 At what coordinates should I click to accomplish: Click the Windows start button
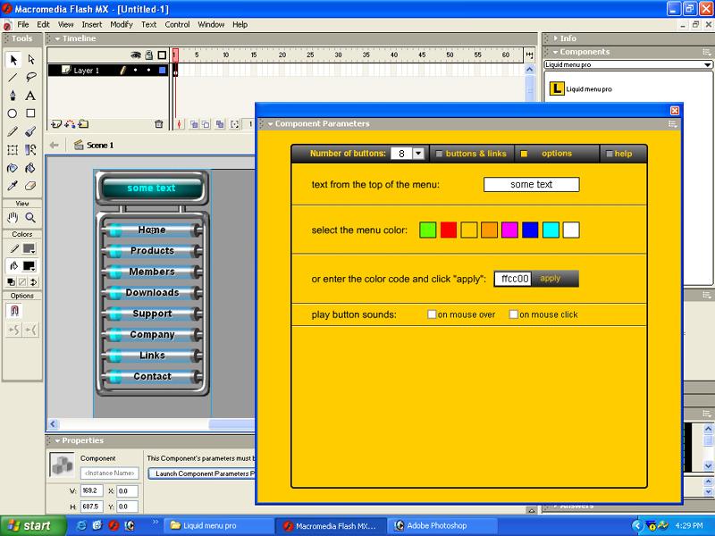click(x=32, y=525)
